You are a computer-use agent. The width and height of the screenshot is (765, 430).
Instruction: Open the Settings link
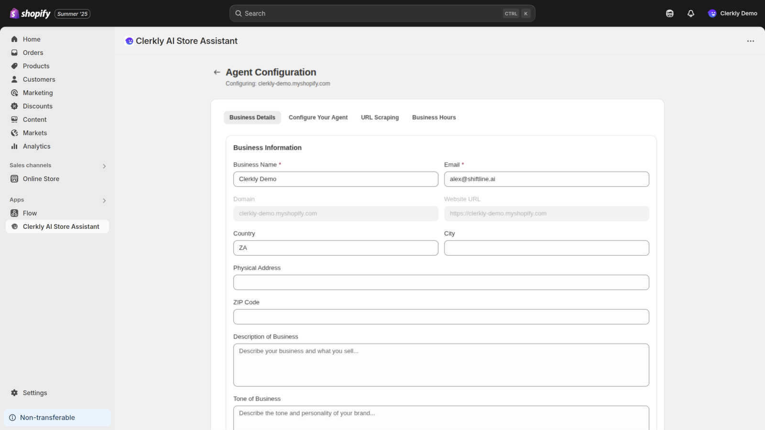tap(57, 393)
